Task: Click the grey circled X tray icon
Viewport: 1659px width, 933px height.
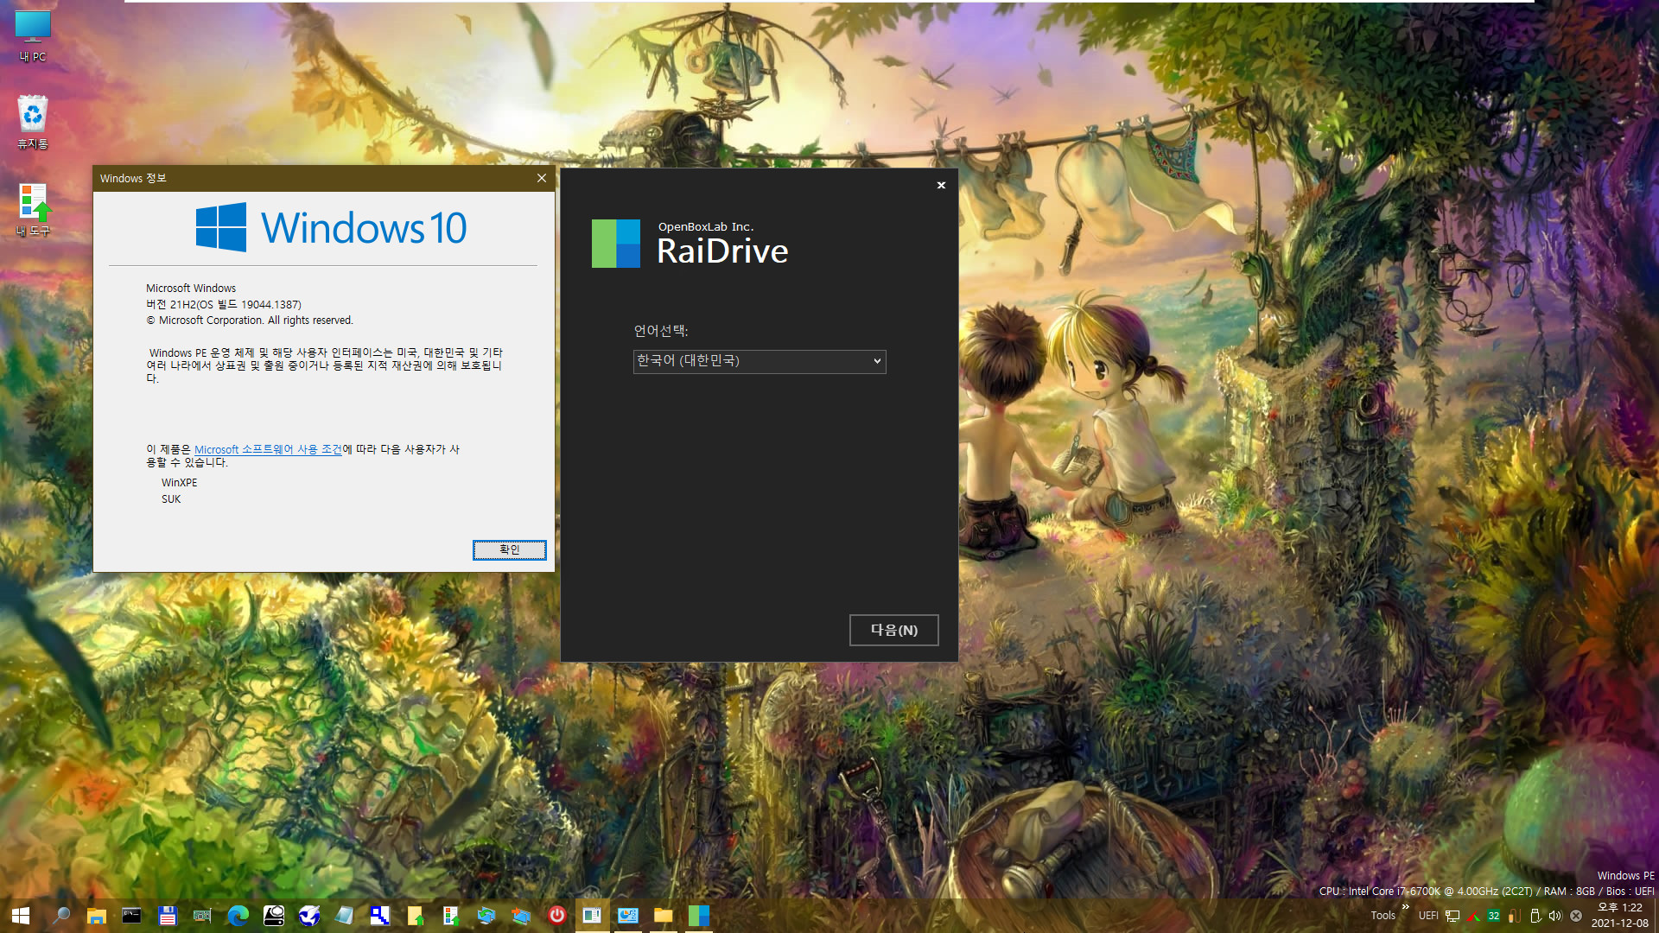Action: [1576, 916]
